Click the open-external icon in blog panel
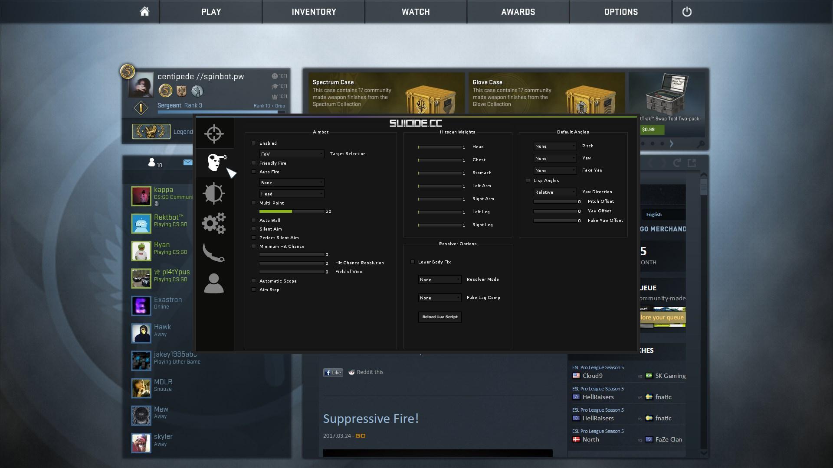Viewport: 833px width, 468px height. click(x=692, y=163)
